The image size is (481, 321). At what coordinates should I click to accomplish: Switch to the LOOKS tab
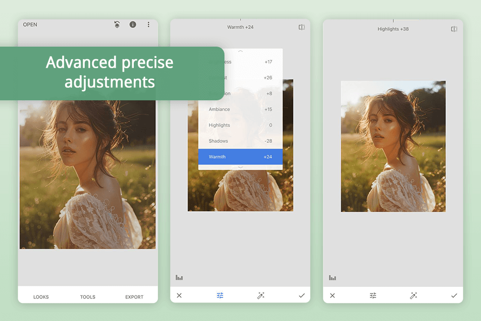41,297
